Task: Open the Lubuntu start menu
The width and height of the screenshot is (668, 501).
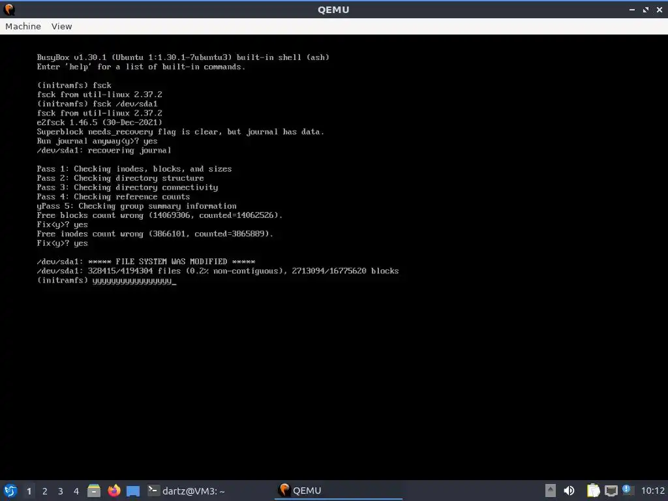Action: 10,491
